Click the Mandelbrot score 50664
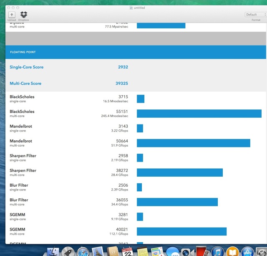 click(122, 141)
